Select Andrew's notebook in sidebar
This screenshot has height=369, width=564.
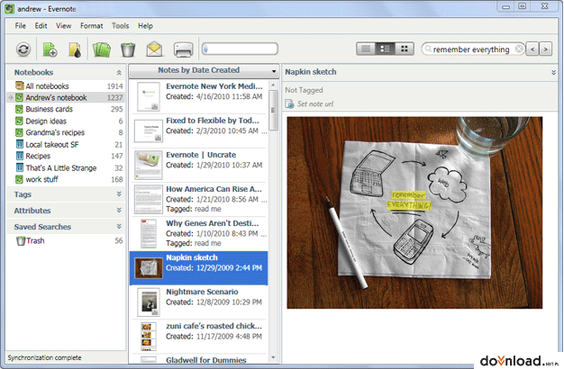(x=66, y=97)
